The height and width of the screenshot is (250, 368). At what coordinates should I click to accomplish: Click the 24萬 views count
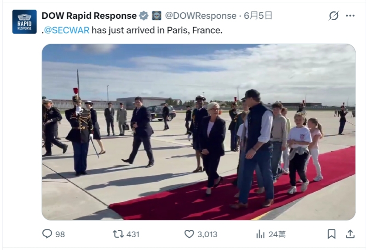tap(277, 234)
